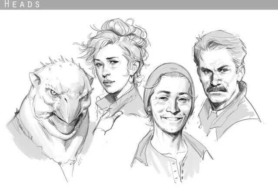This screenshot has height=194, width=278.
Task: Select the bird-creature head sketch
Action: point(50,118)
